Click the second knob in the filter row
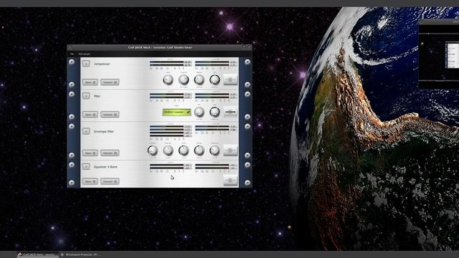The width and height of the screenshot is (459, 258). point(214,112)
